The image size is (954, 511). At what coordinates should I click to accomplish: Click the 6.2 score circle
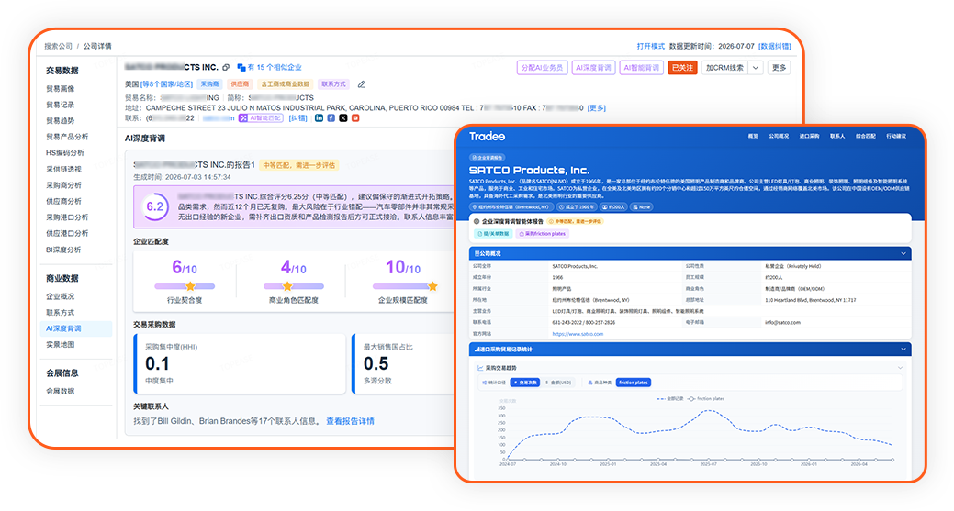[x=155, y=206]
